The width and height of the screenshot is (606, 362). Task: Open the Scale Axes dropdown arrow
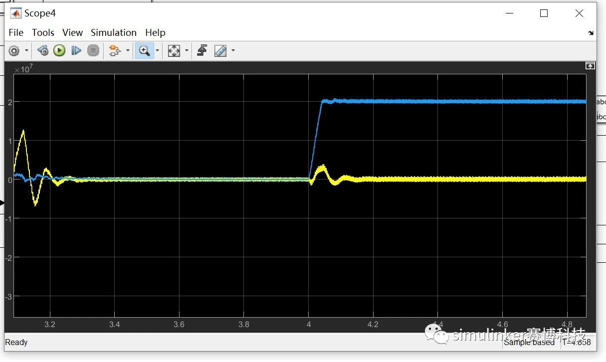[x=187, y=51]
